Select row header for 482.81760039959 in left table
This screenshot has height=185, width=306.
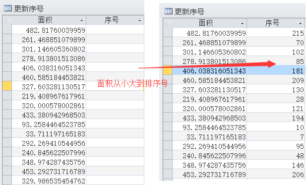point(7,29)
